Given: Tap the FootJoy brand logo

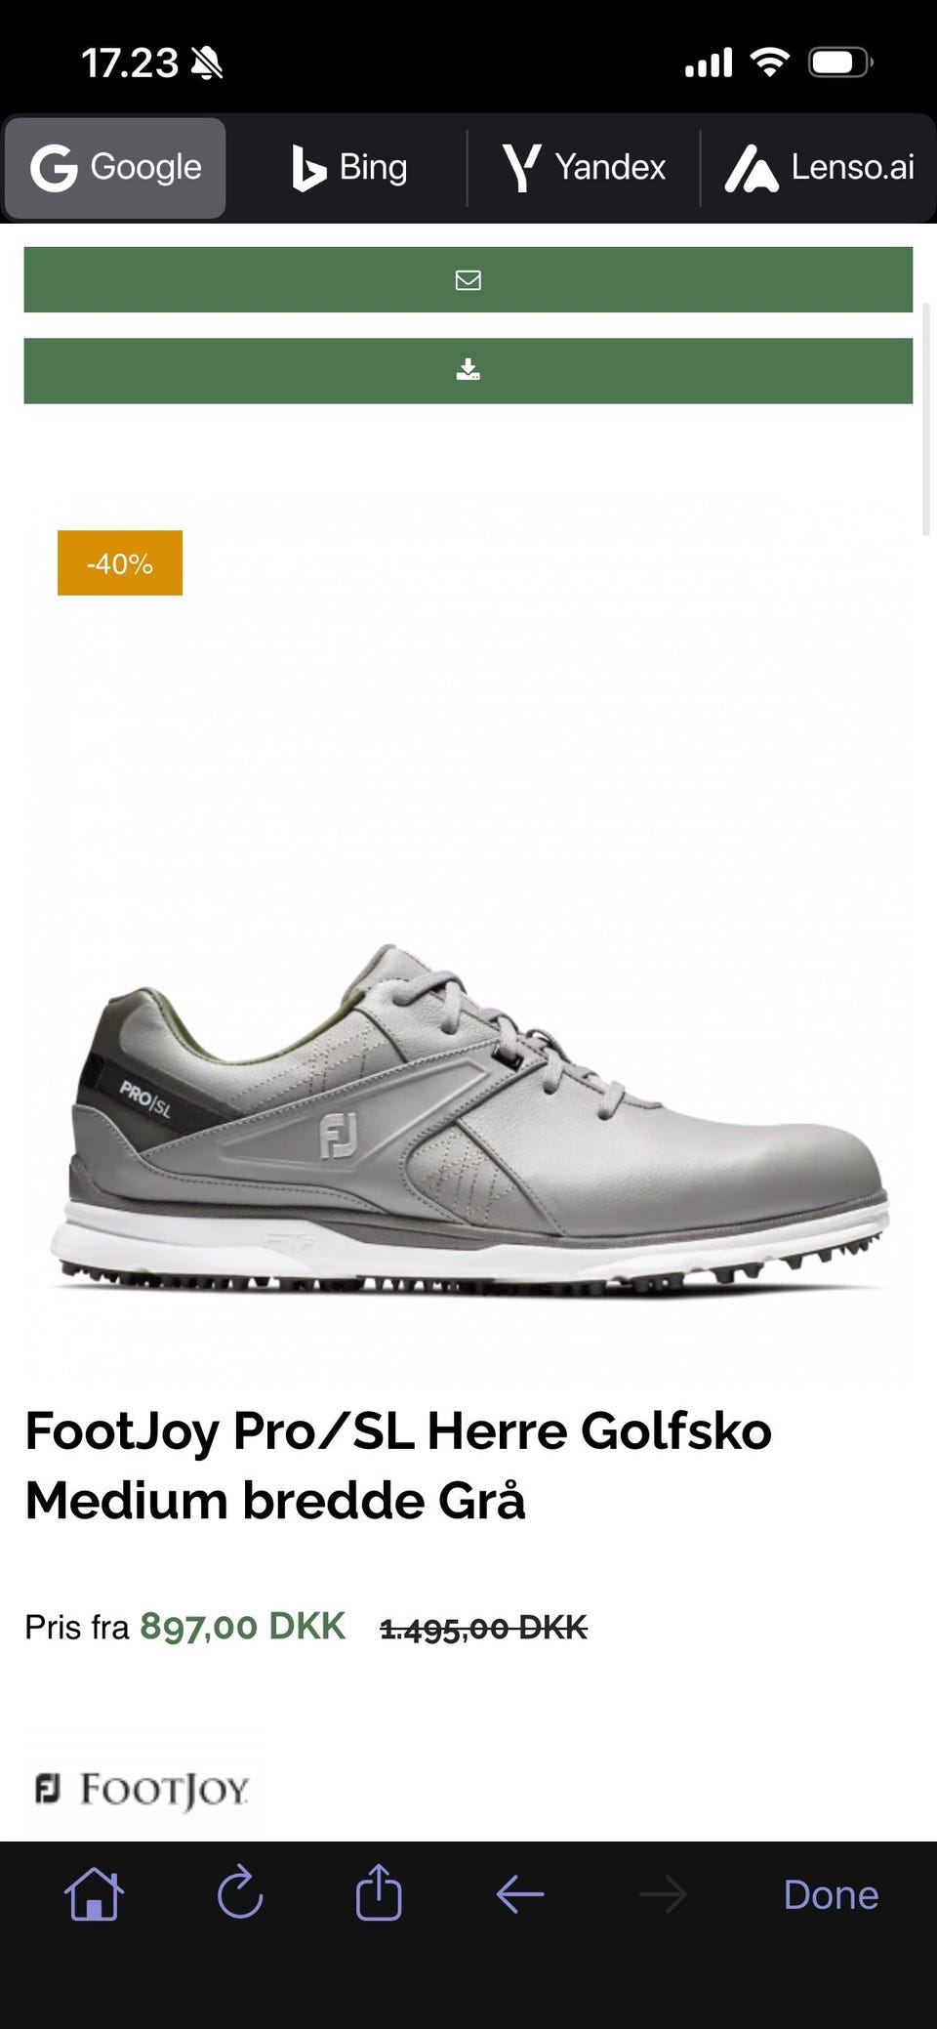Looking at the screenshot, I should coord(143,1789).
